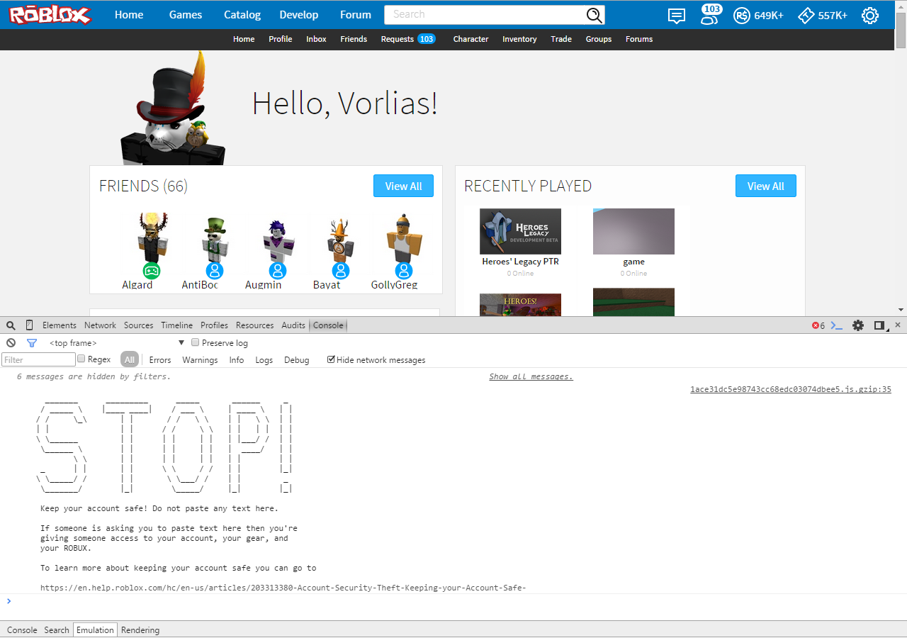Screen dimensions: 907x638
Task: Open the 1ace31dc…js.gzip:35 source link
Action: tap(791, 389)
